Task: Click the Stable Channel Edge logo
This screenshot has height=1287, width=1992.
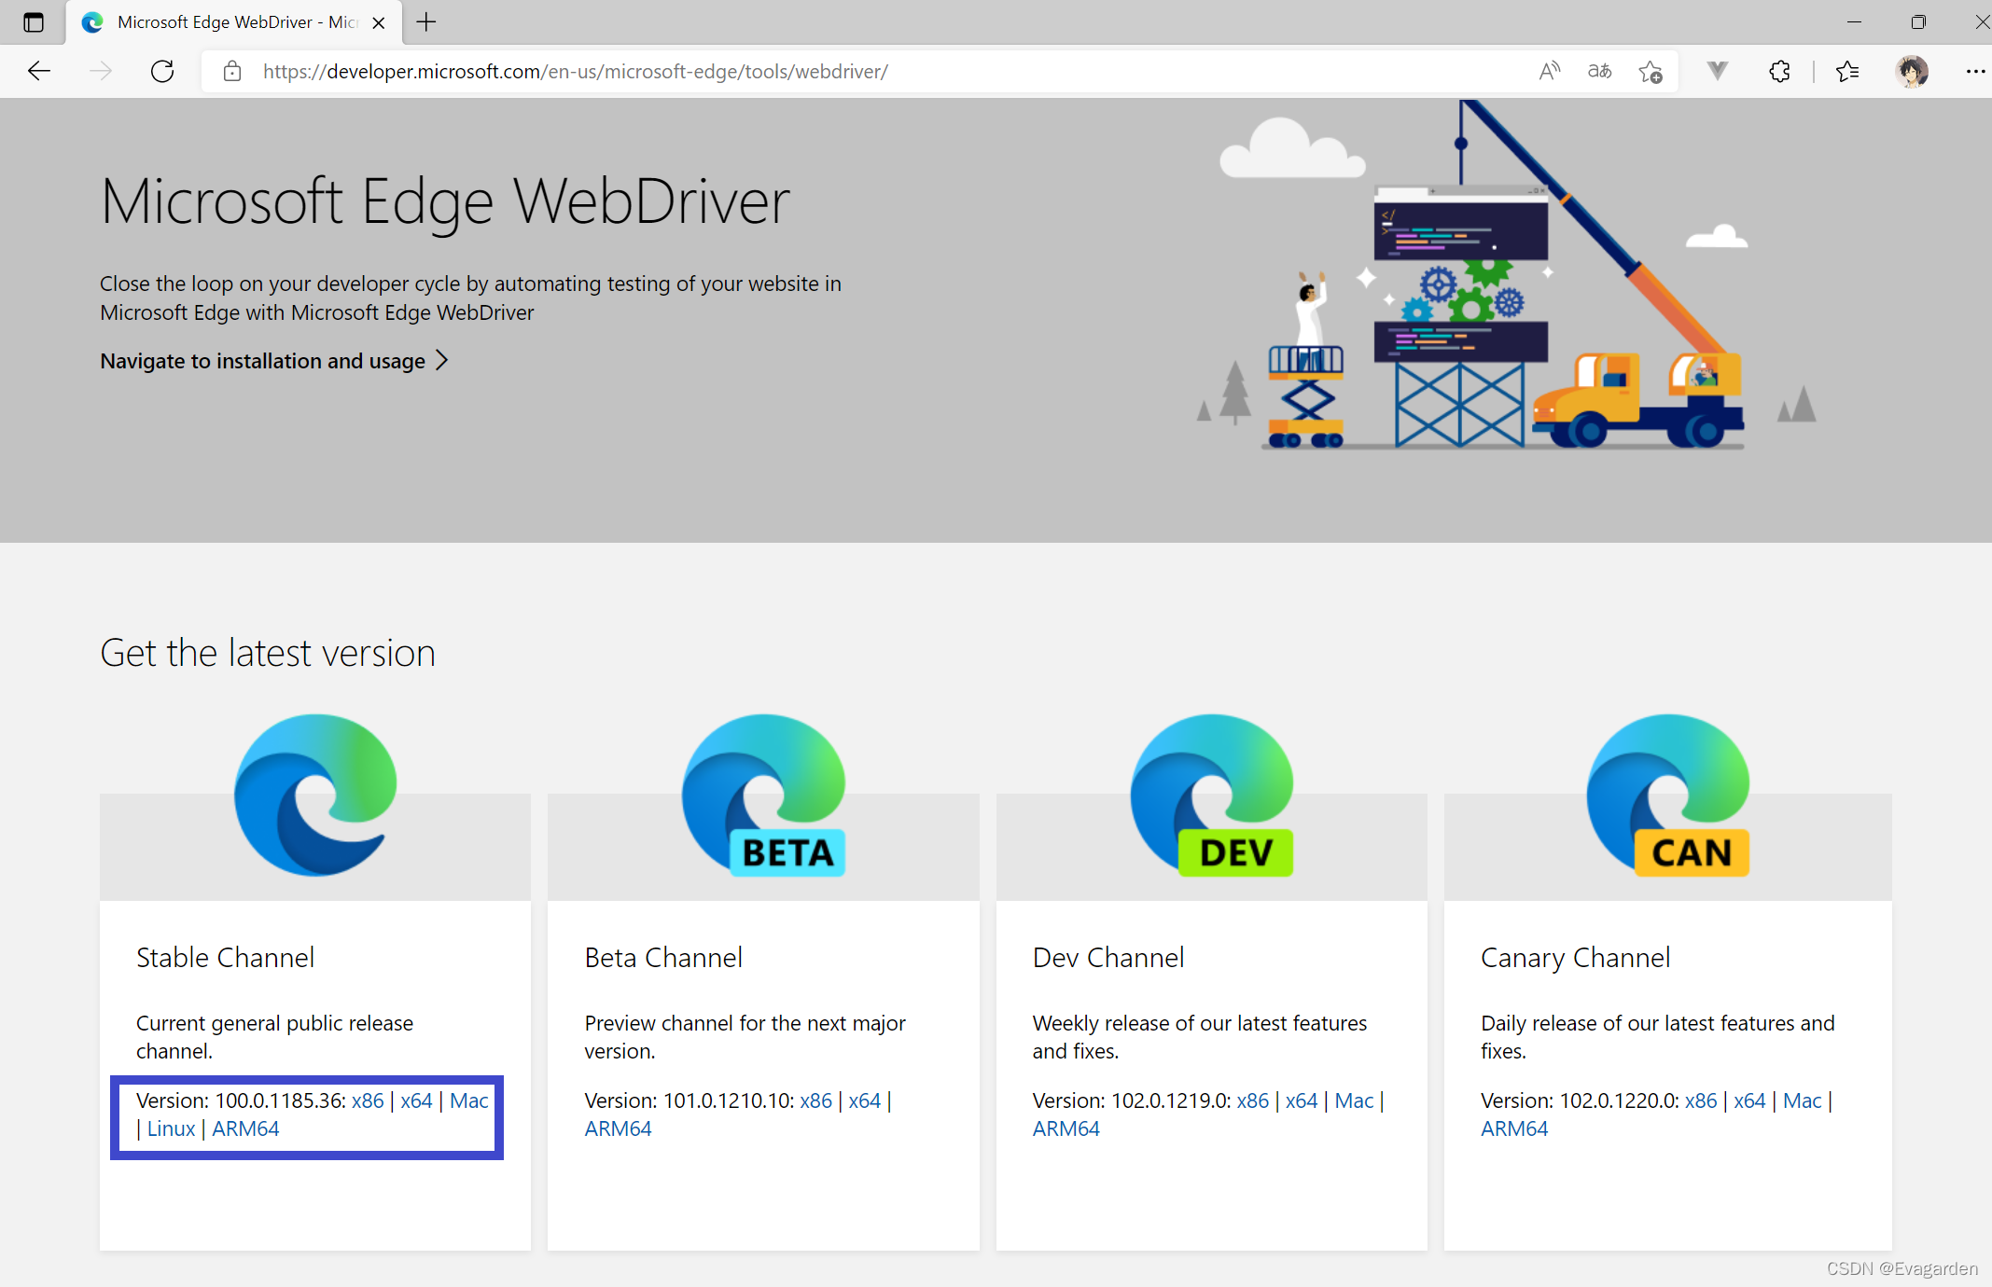Action: 315,795
